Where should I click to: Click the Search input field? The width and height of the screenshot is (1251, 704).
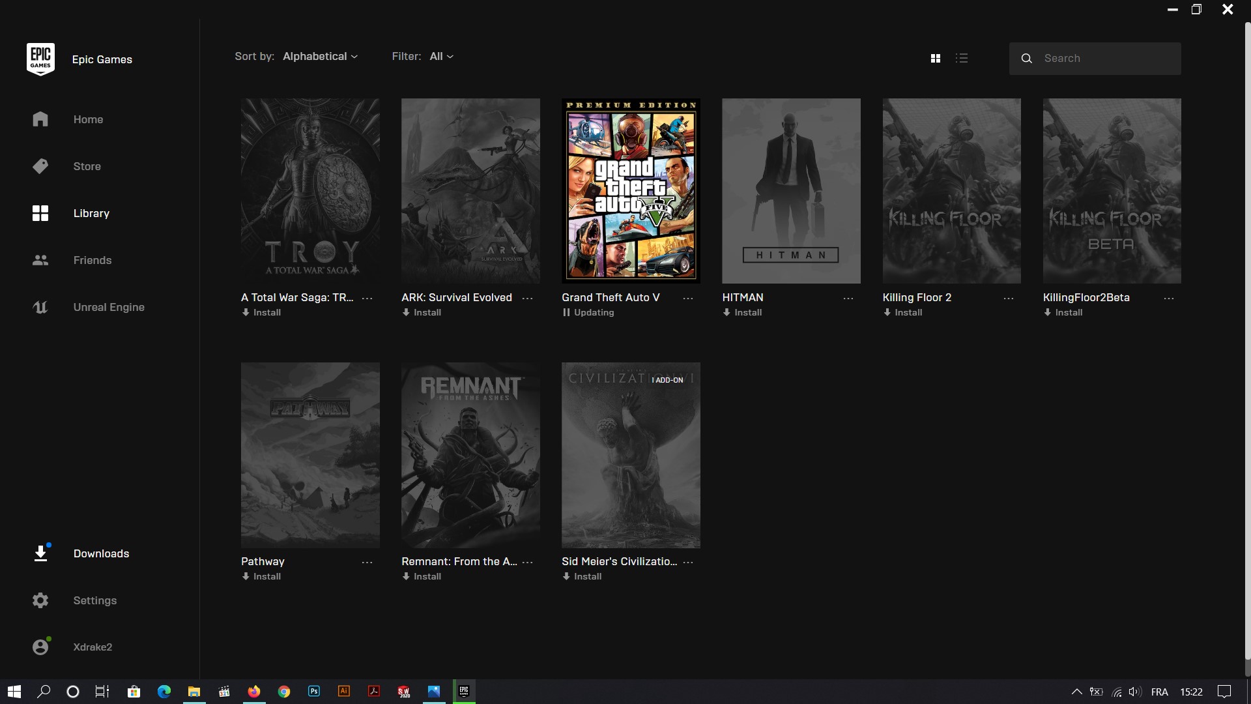click(x=1095, y=59)
